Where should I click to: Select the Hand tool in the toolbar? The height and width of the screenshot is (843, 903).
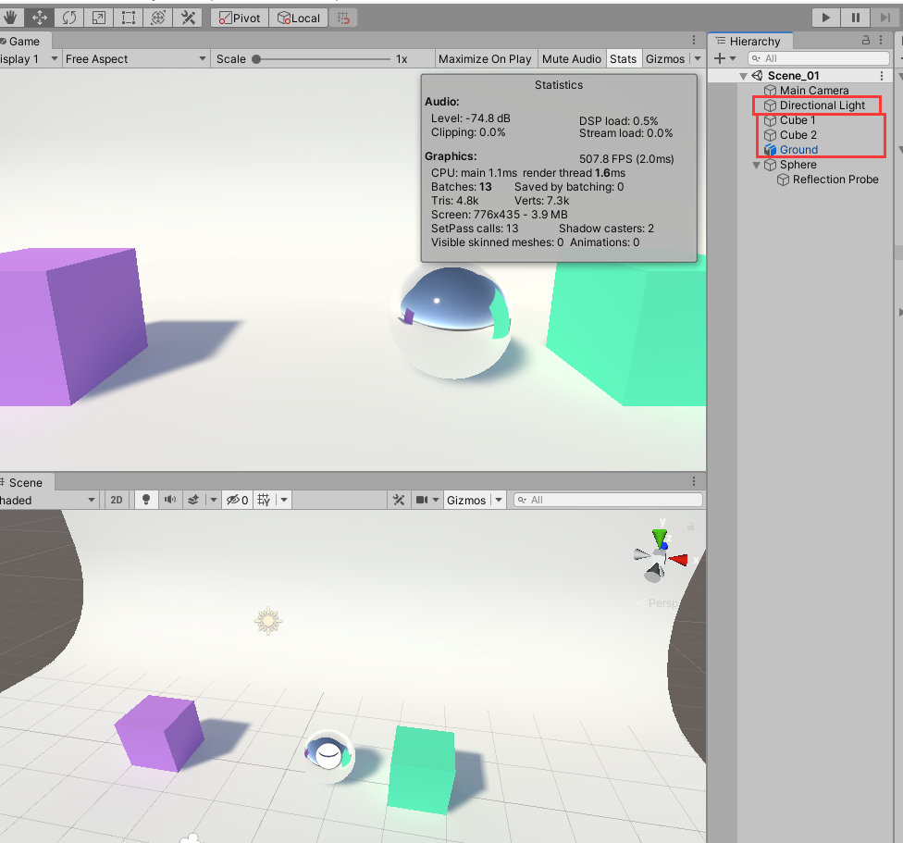[x=10, y=17]
